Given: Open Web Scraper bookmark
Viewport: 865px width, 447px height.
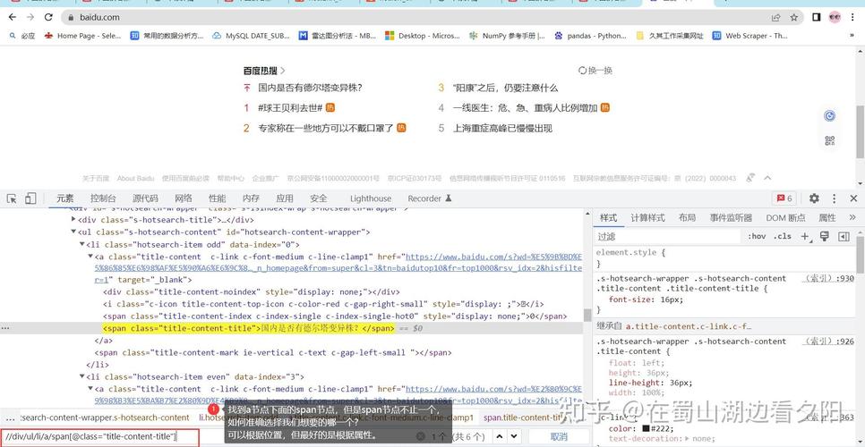Looking at the screenshot, I should tap(749, 36).
